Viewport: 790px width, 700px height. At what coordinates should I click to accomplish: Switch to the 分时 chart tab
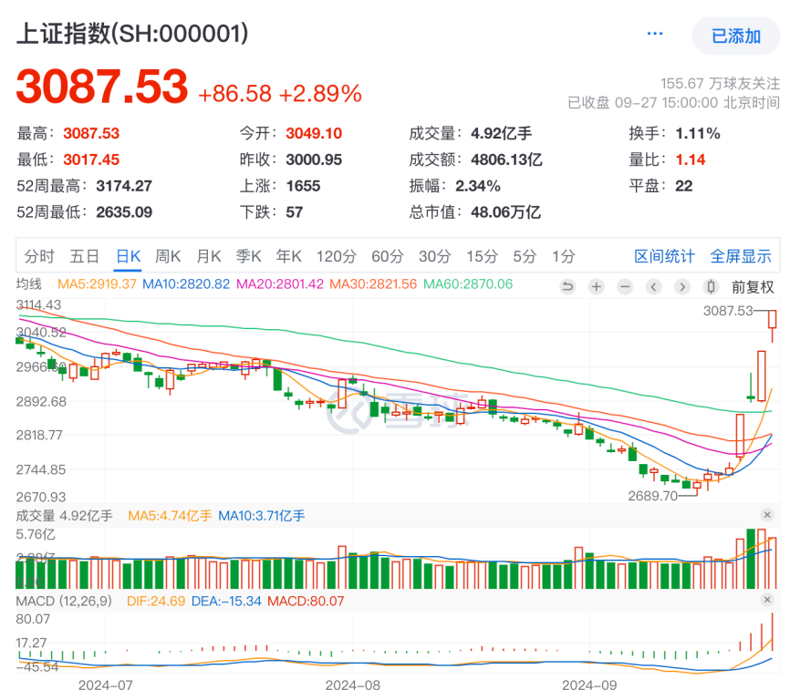(39, 256)
